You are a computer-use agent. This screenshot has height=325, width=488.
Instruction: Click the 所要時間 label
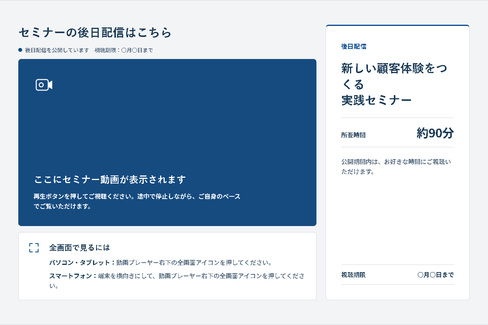(353, 135)
